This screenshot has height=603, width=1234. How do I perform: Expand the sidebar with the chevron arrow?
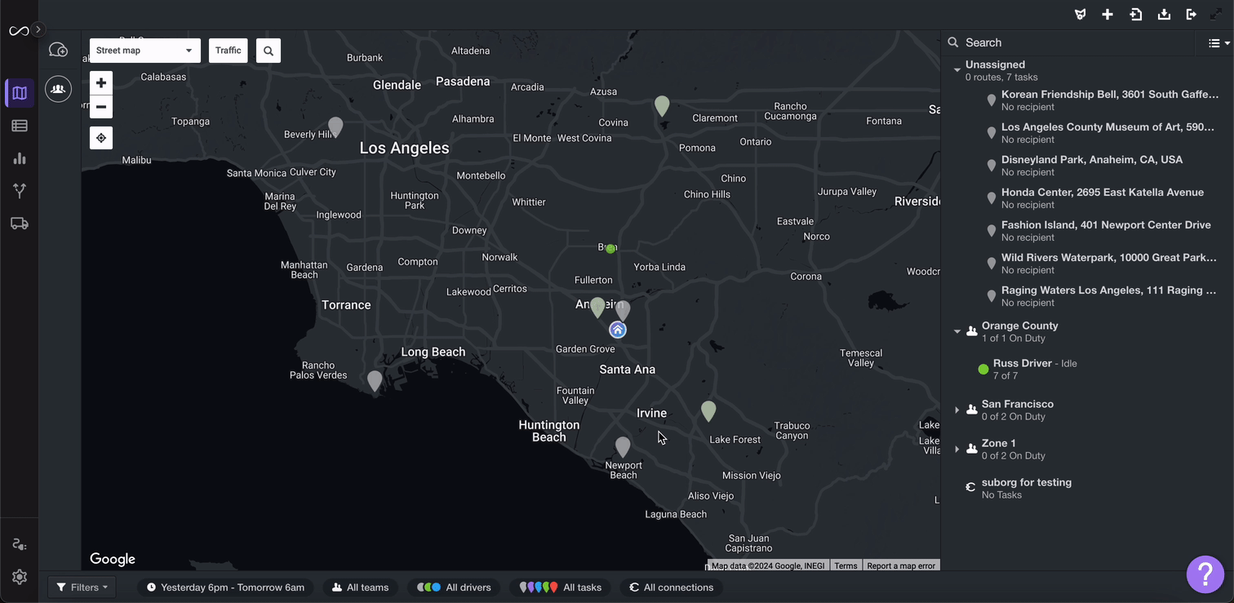click(38, 29)
